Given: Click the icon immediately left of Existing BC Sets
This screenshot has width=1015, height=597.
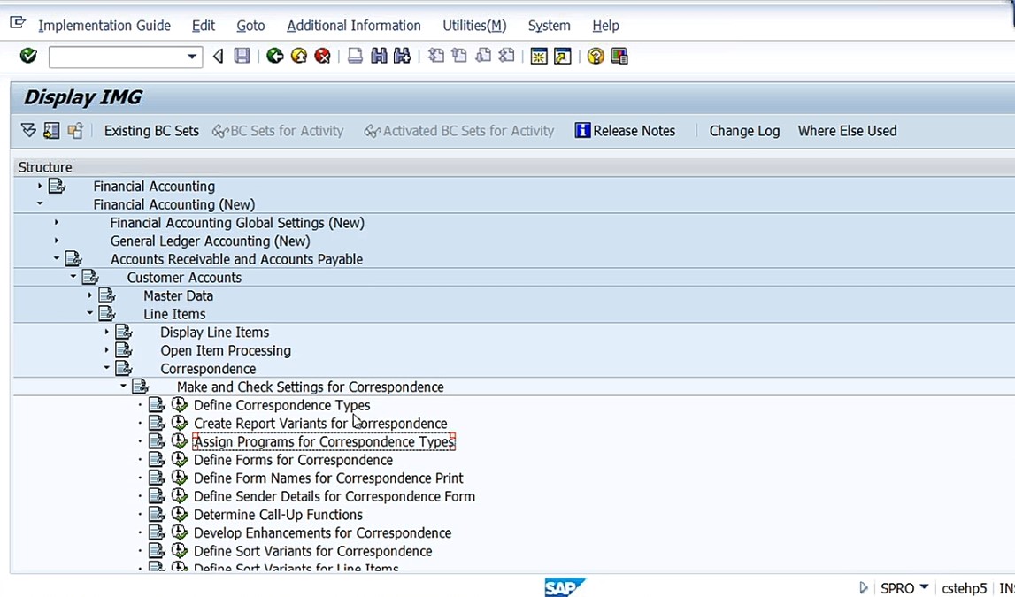Looking at the screenshot, I should [75, 131].
